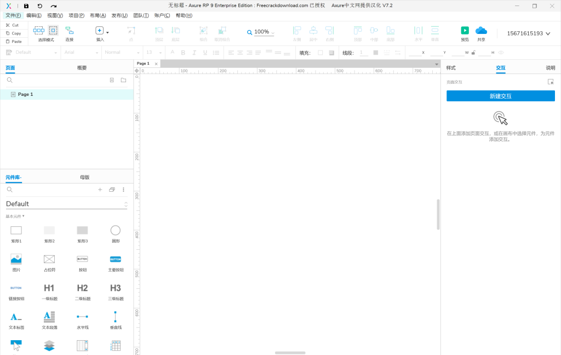The width and height of the screenshot is (561, 355).
Task: Select the Connect (连接) tool
Action: click(69, 31)
